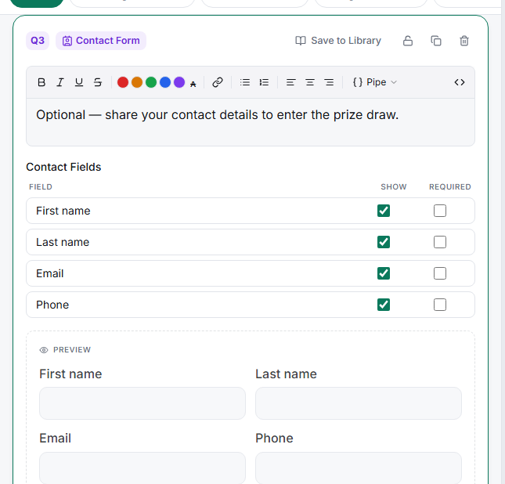This screenshot has width=505, height=484.
Task: Click the Contact Form question type badge
Action: 101,41
